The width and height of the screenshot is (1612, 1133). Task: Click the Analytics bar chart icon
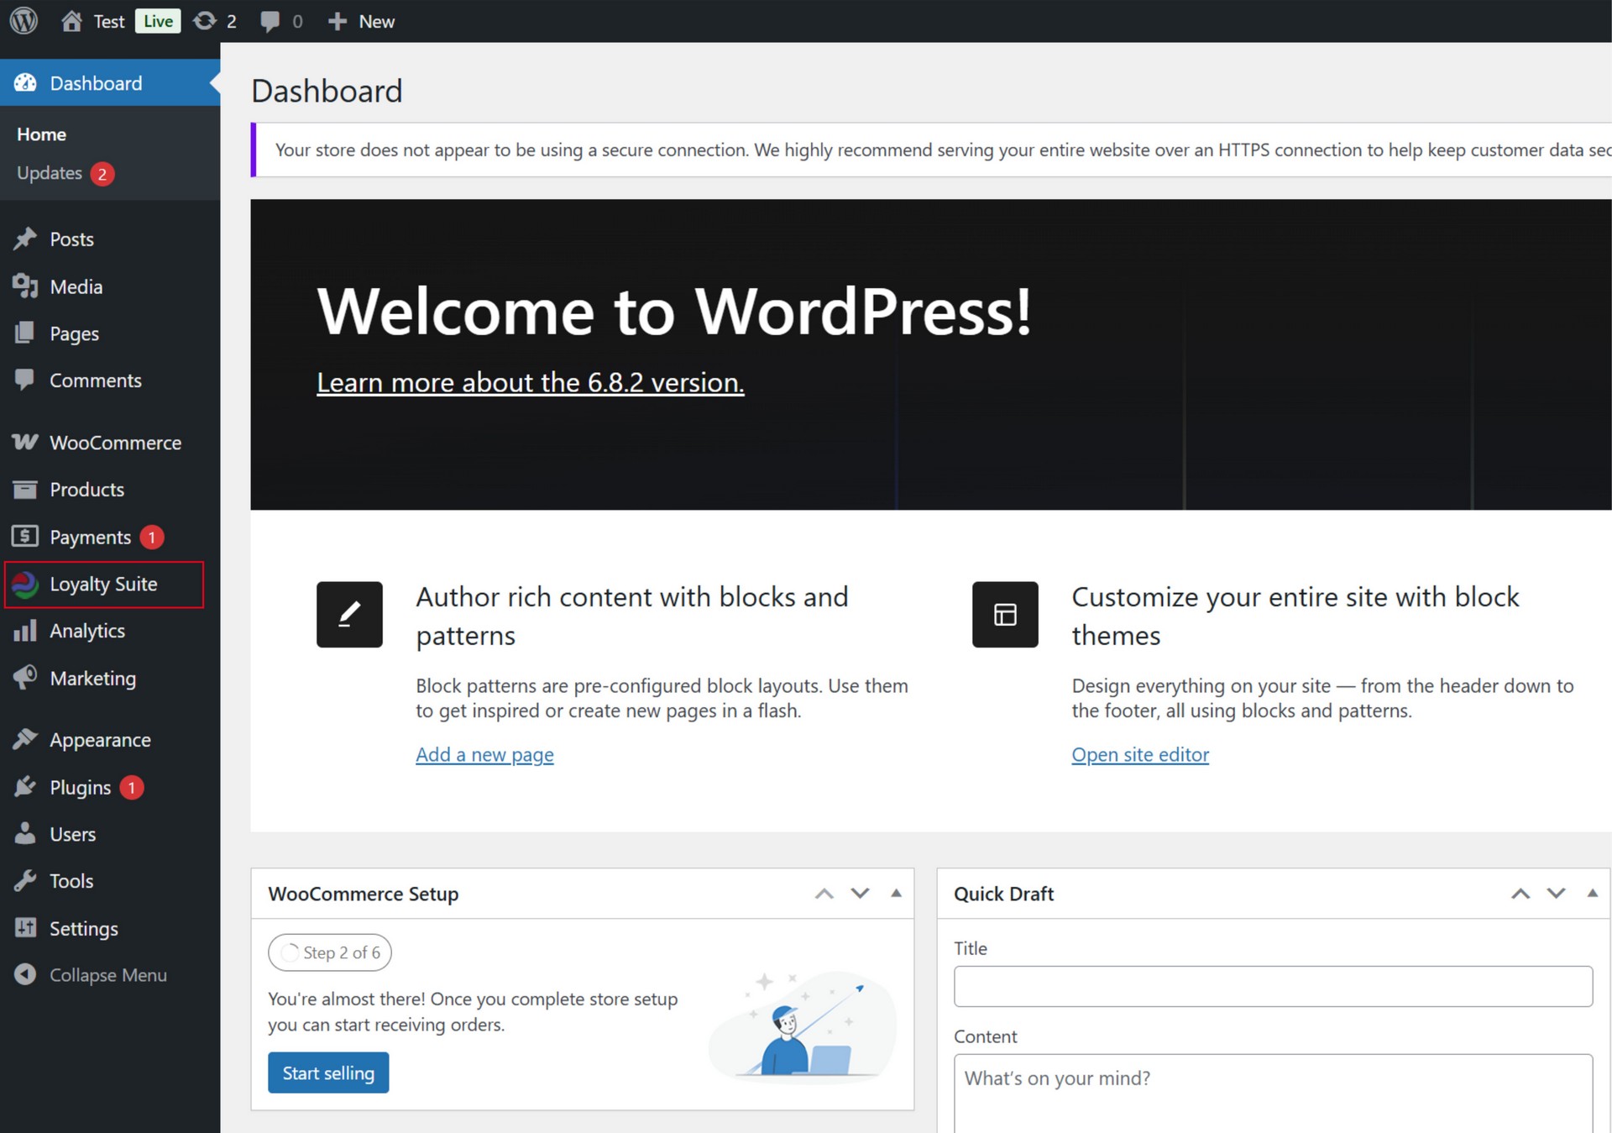[25, 631]
